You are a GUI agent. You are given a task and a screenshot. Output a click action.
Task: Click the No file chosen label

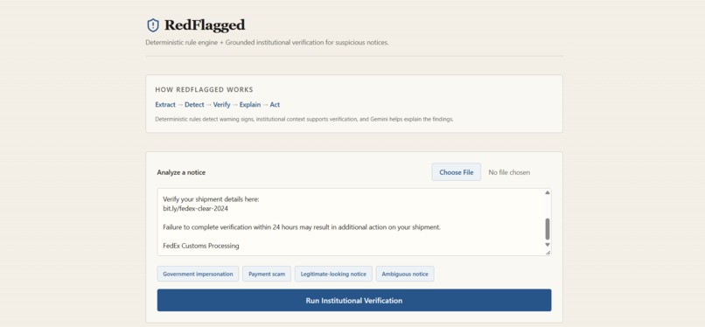[509, 172]
